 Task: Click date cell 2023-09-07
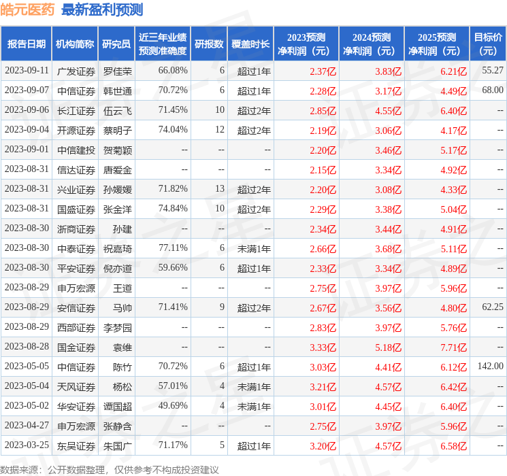point(27,90)
